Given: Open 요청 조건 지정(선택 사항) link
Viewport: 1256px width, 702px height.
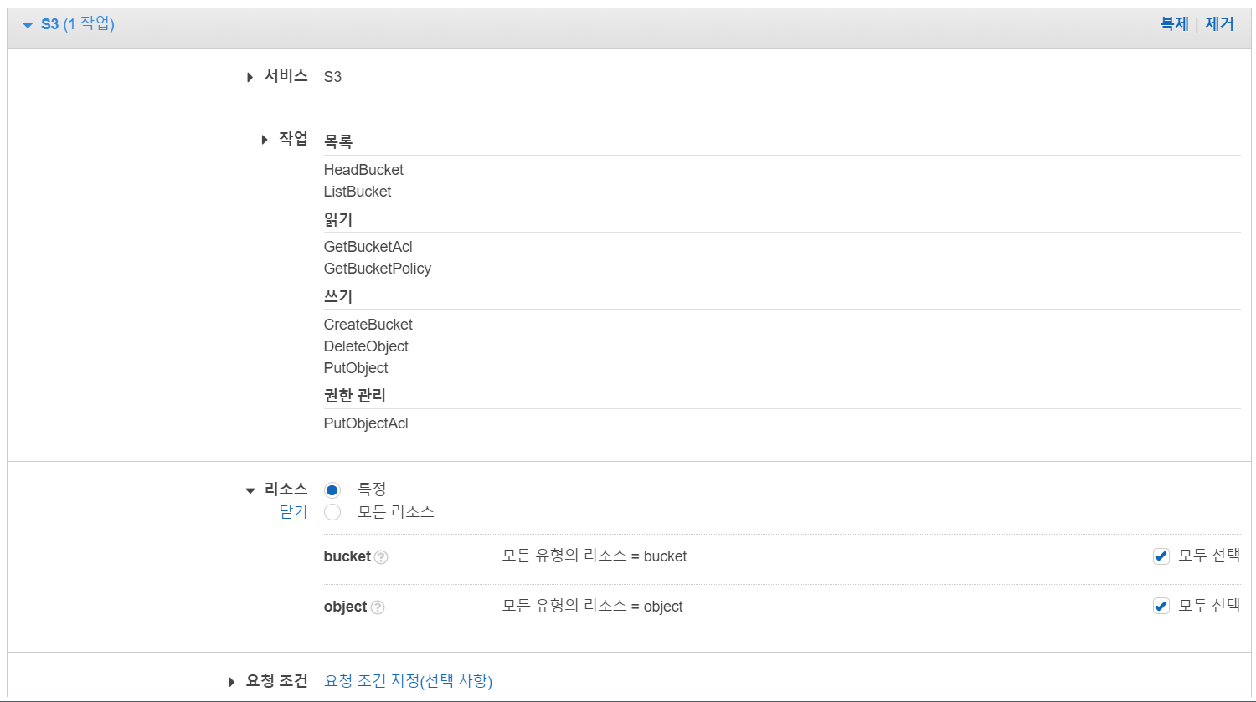Looking at the screenshot, I should pos(408,681).
